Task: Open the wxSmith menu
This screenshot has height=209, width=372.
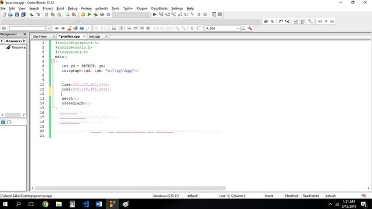Action: (101, 9)
